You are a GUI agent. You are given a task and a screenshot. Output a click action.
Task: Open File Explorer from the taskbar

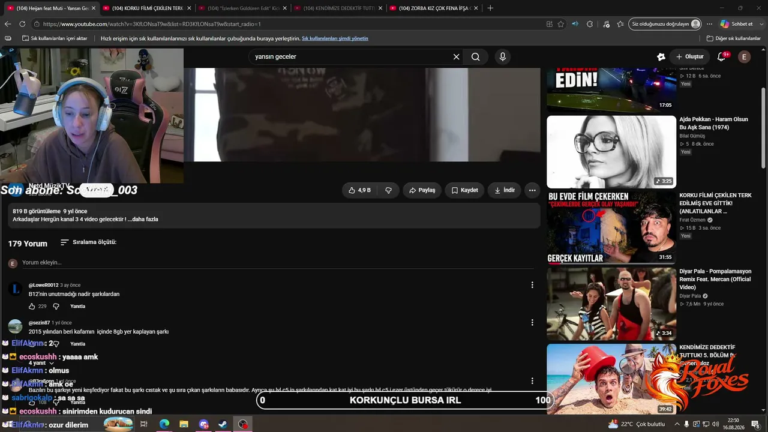coord(184,424)
